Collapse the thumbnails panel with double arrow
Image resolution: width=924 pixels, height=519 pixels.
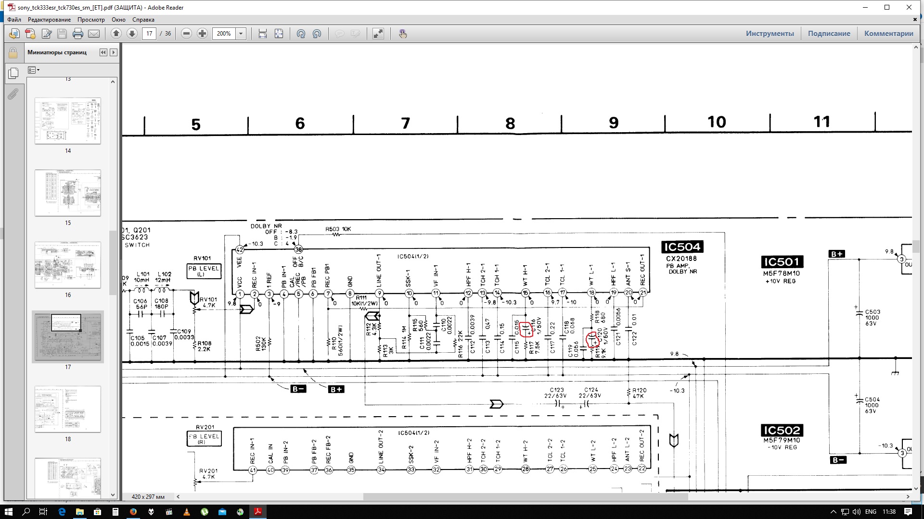tap(103, 52)
